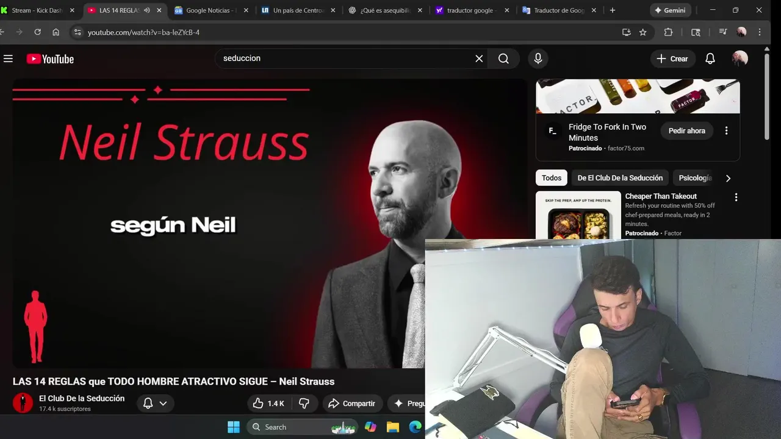
Task: Open the Chrome profile avatar
Action: pos(741,32)
